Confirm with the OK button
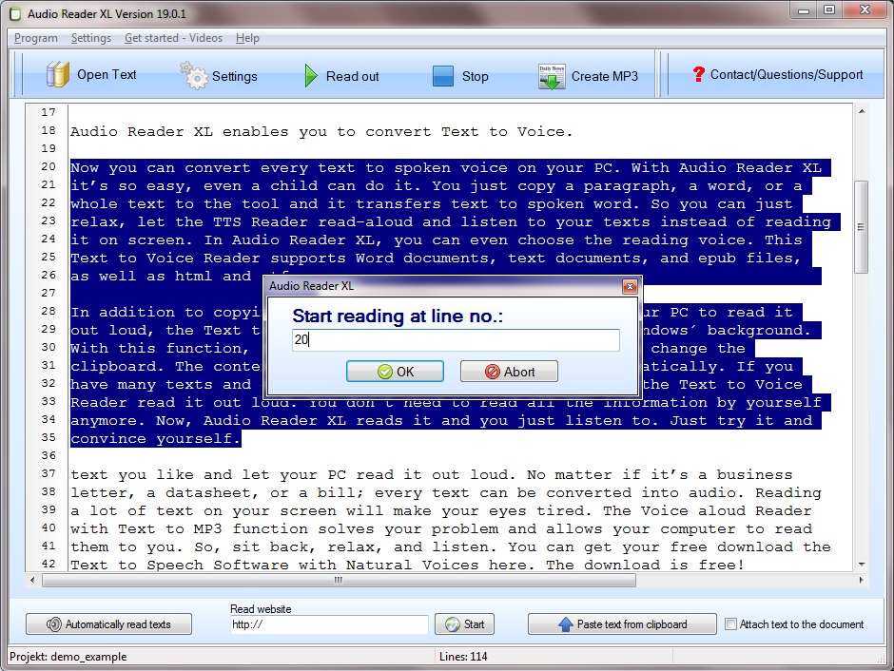 (x=395, y=371)
